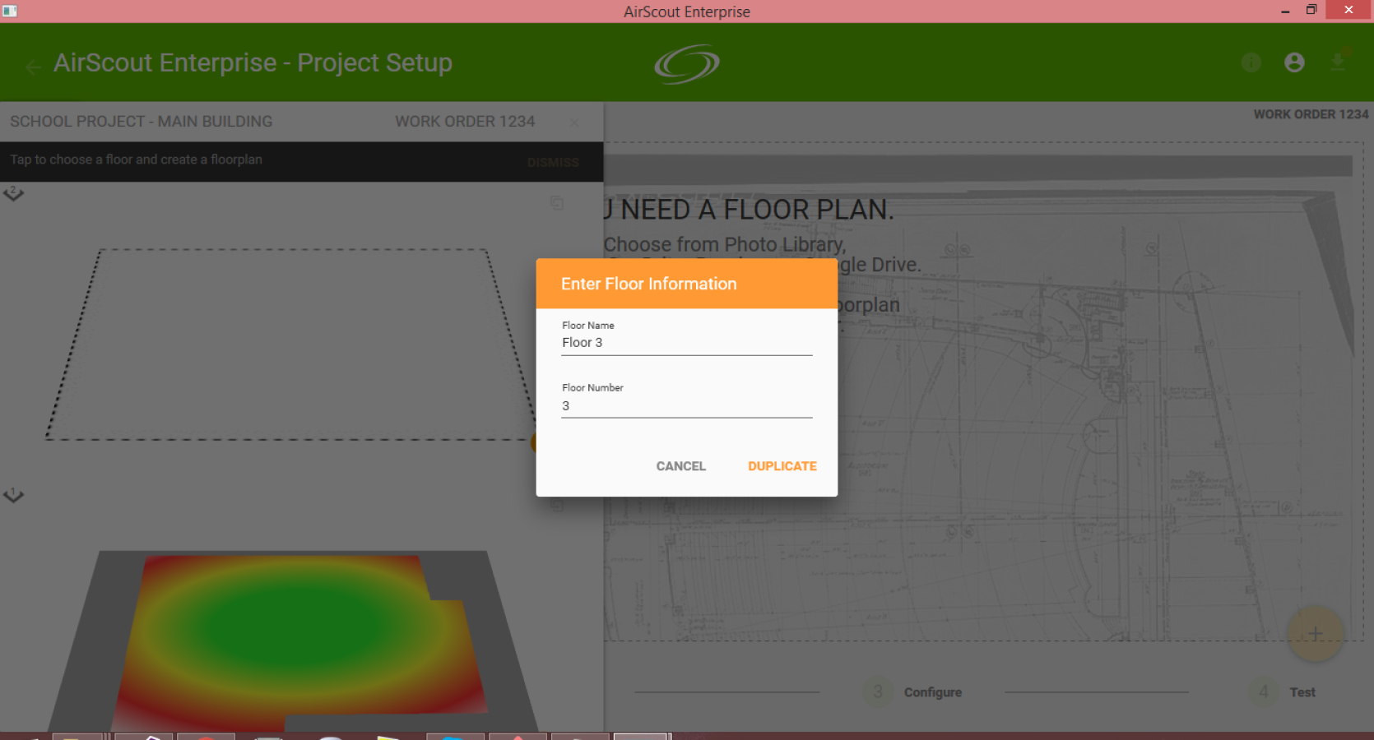
Task: Click the duplicate icon for floor 2
Action: [557, 202]
